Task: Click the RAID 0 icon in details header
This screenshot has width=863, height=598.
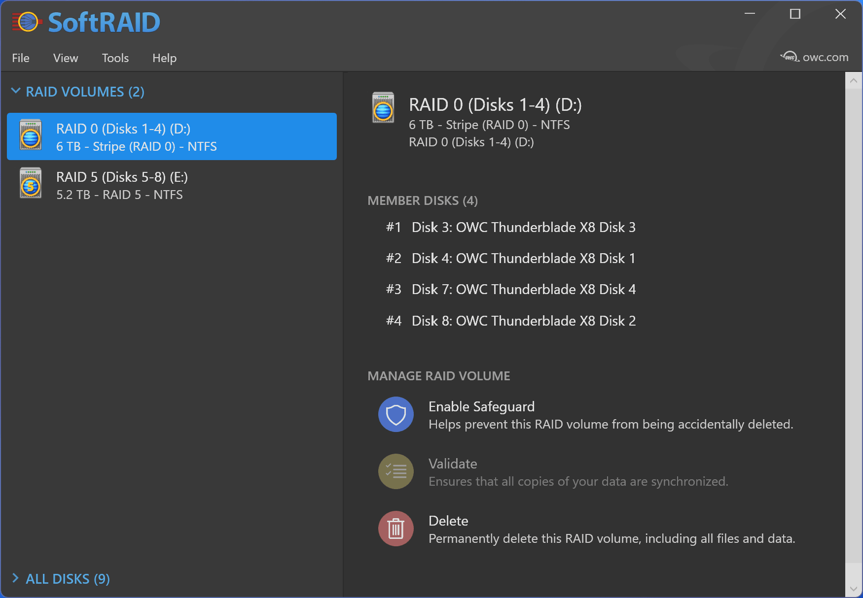Action: (383, 107)
